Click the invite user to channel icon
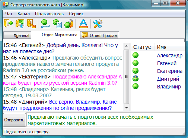Screen dimensions: 188x138 tap(20, 23)
